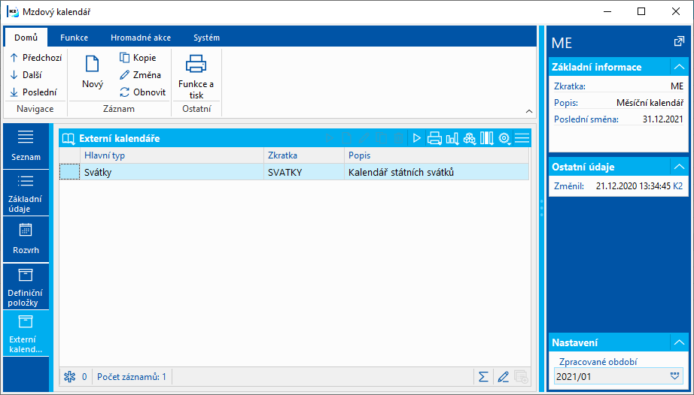
Task: Switch to the Funkce ribbon tab
Action: pyautogui.click(x=74, y=38)
